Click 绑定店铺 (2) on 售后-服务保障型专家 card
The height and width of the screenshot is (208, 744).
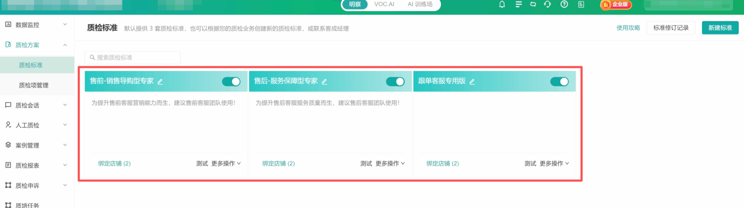(x=278, y=163)
